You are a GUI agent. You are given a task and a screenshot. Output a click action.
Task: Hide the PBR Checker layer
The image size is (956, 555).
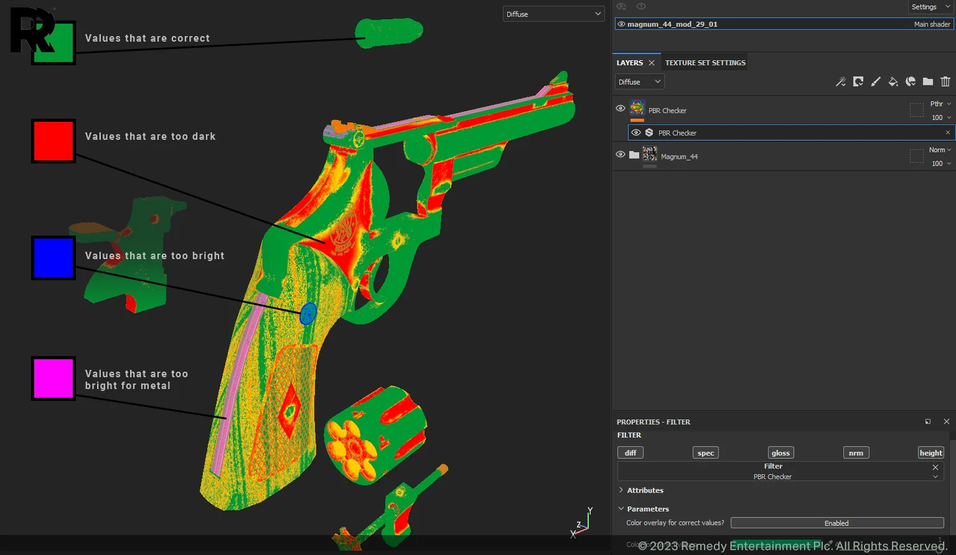[621, 108]
